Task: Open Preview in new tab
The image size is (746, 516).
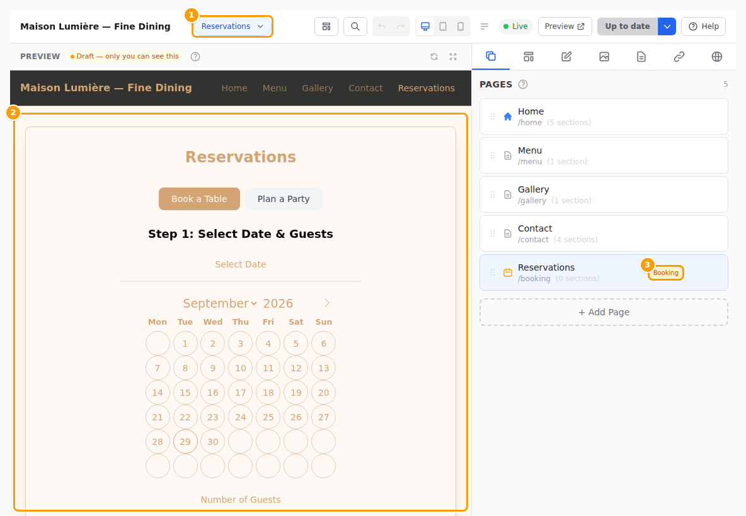Action: tap(565, 26)
